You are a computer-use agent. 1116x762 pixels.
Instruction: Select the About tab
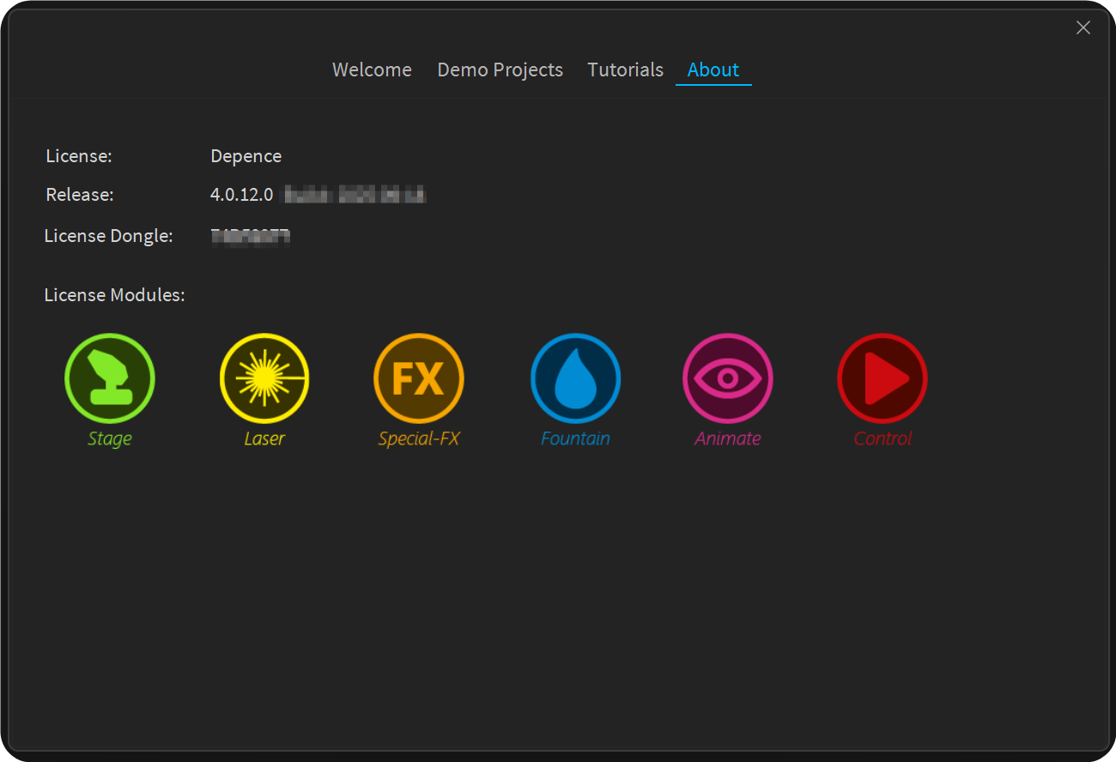tap(713, 70)
